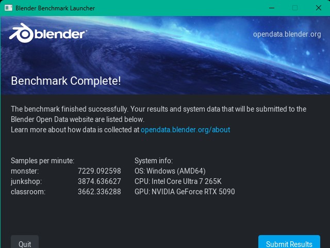Click the CPU: Intel Core Ultra 7 265K line
Screen dimensions: 330x248
coord(178,181)
